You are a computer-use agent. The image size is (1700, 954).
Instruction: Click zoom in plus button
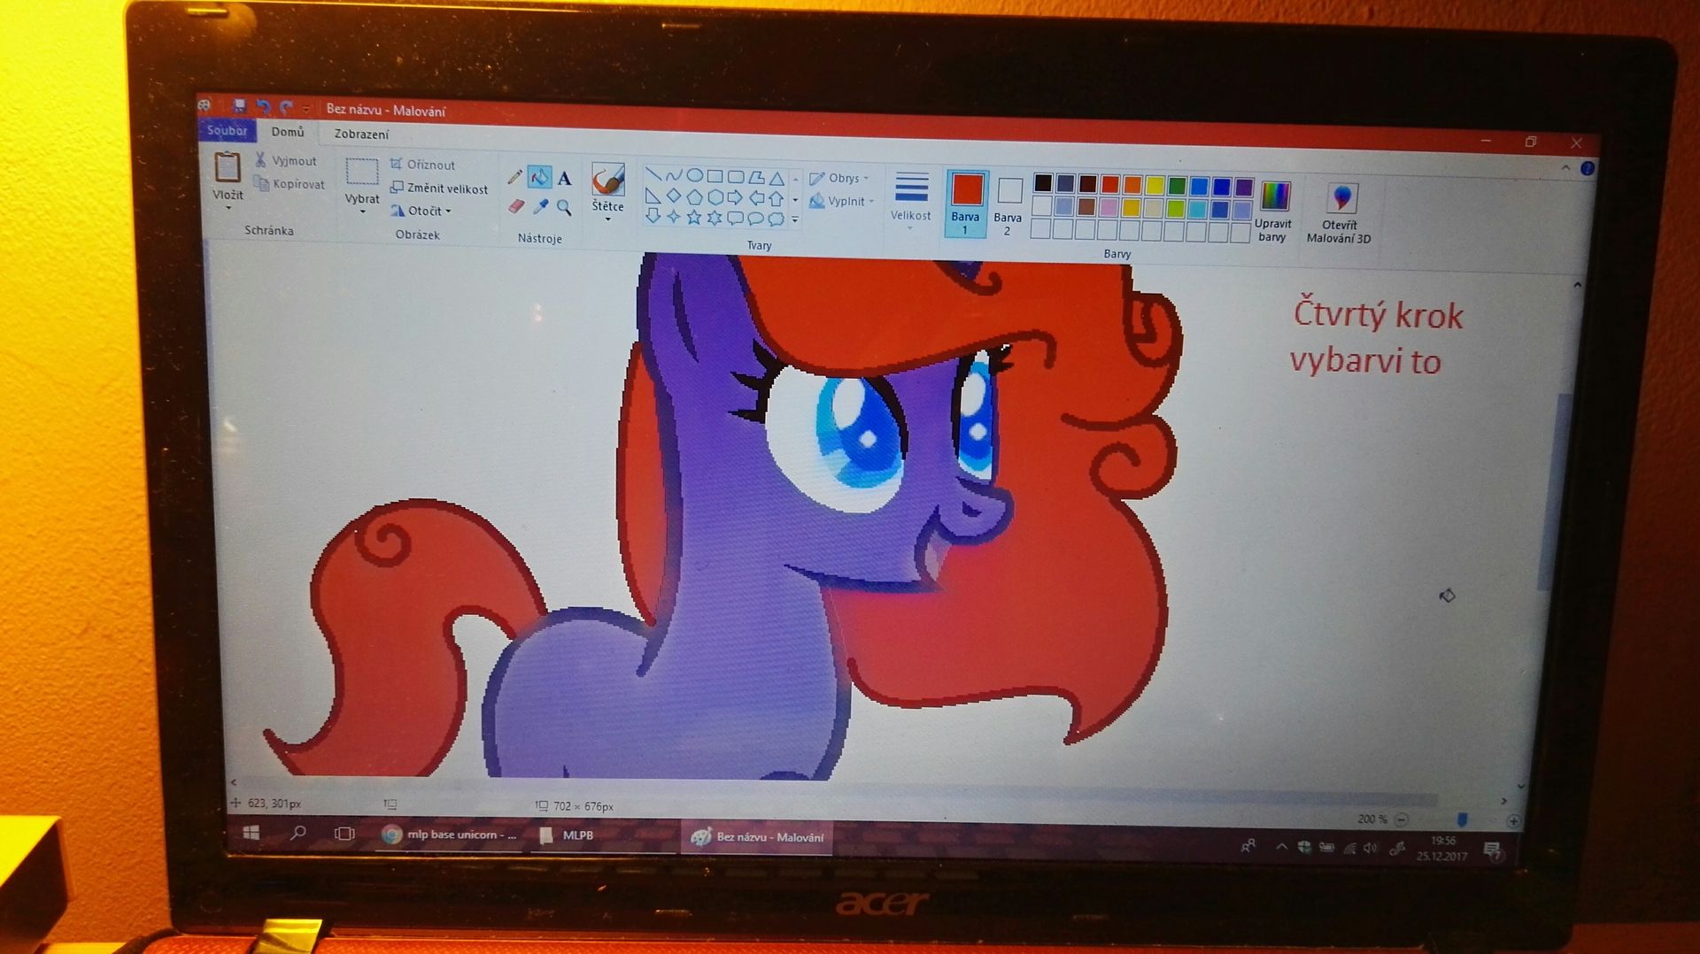pyautogui.click(x=1513, y=821)
